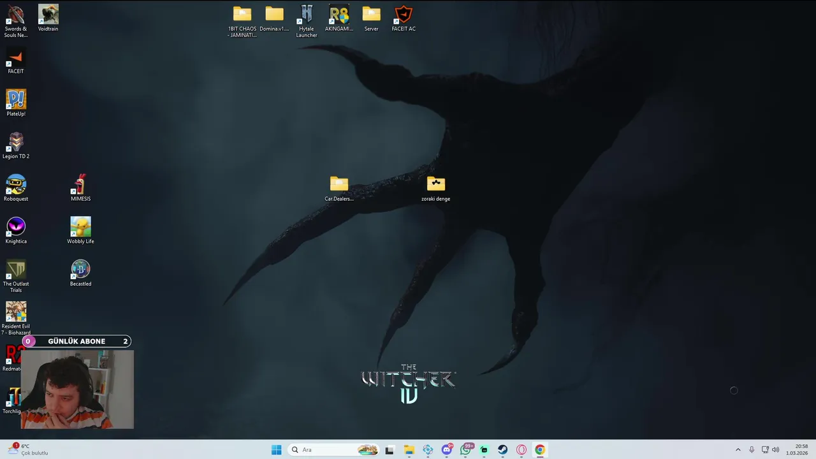This screenshot has height=459, width=816.
Task: Select the Swords & Souls desktop shortcut
Action: 16,21
